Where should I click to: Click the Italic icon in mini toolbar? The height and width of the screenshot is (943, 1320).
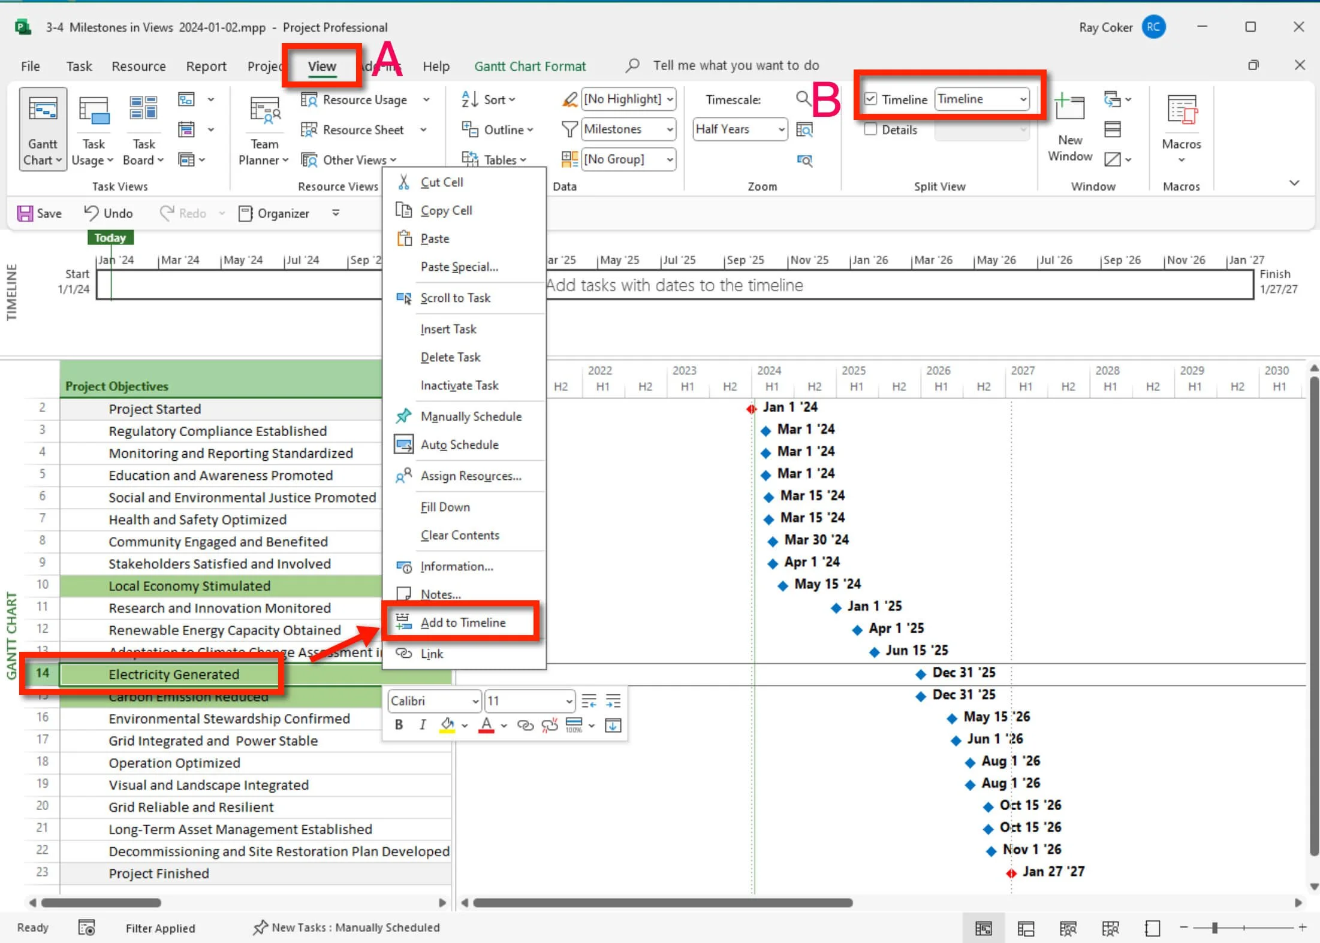click(x=423, y=725)
